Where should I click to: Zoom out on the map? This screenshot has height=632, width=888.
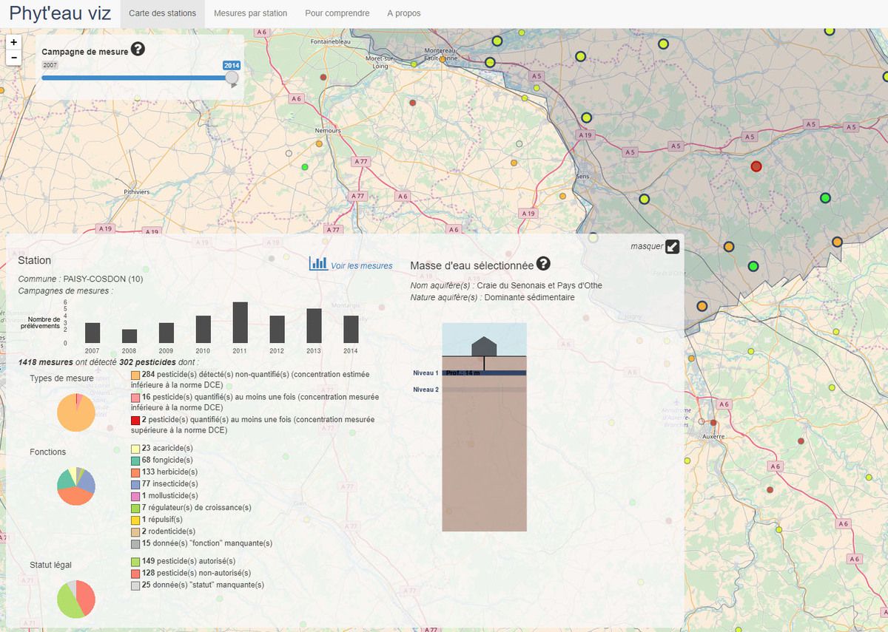tap(13, 57)
